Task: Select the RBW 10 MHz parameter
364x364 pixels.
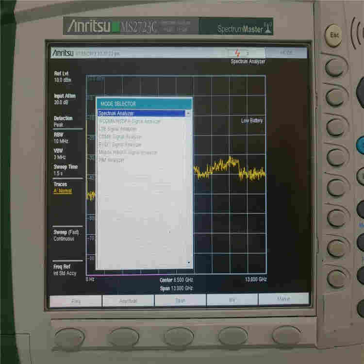Action: pos(62,138)
